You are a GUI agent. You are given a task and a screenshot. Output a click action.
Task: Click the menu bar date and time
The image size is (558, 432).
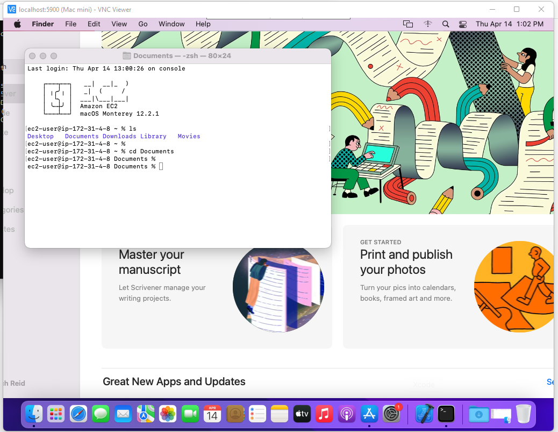point(509,24)
